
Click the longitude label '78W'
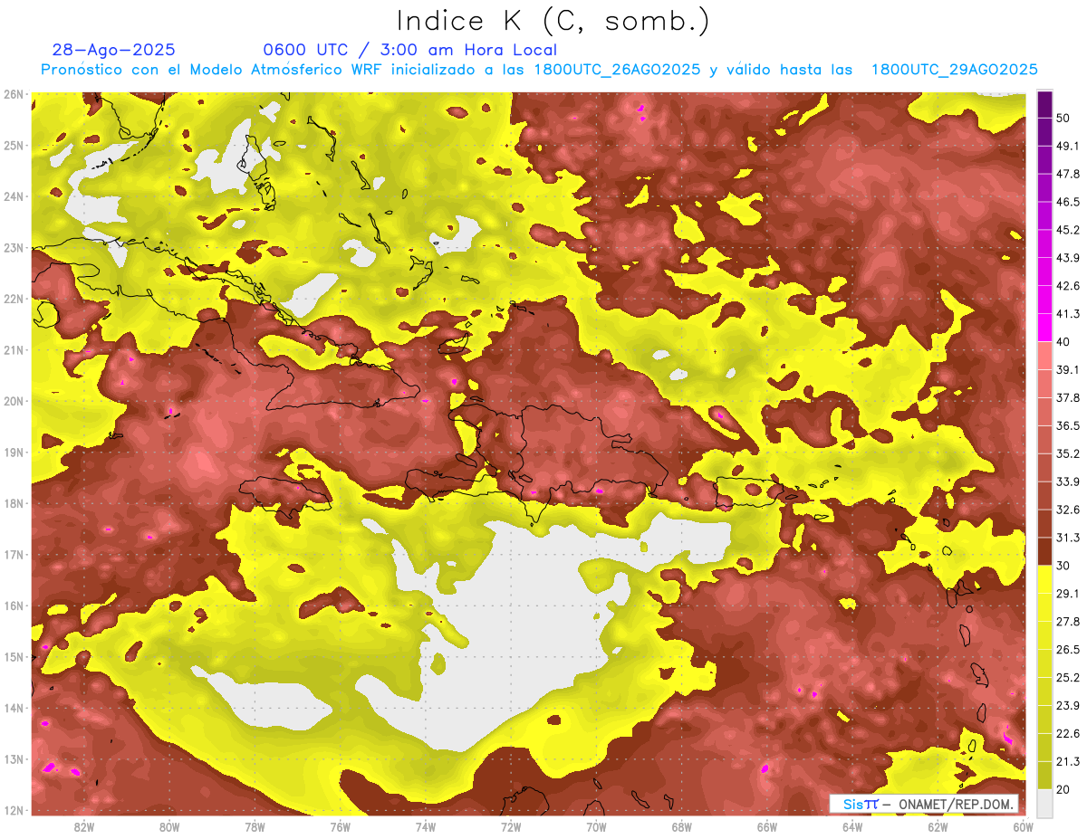pyautogui.click(x=255, y=826)
